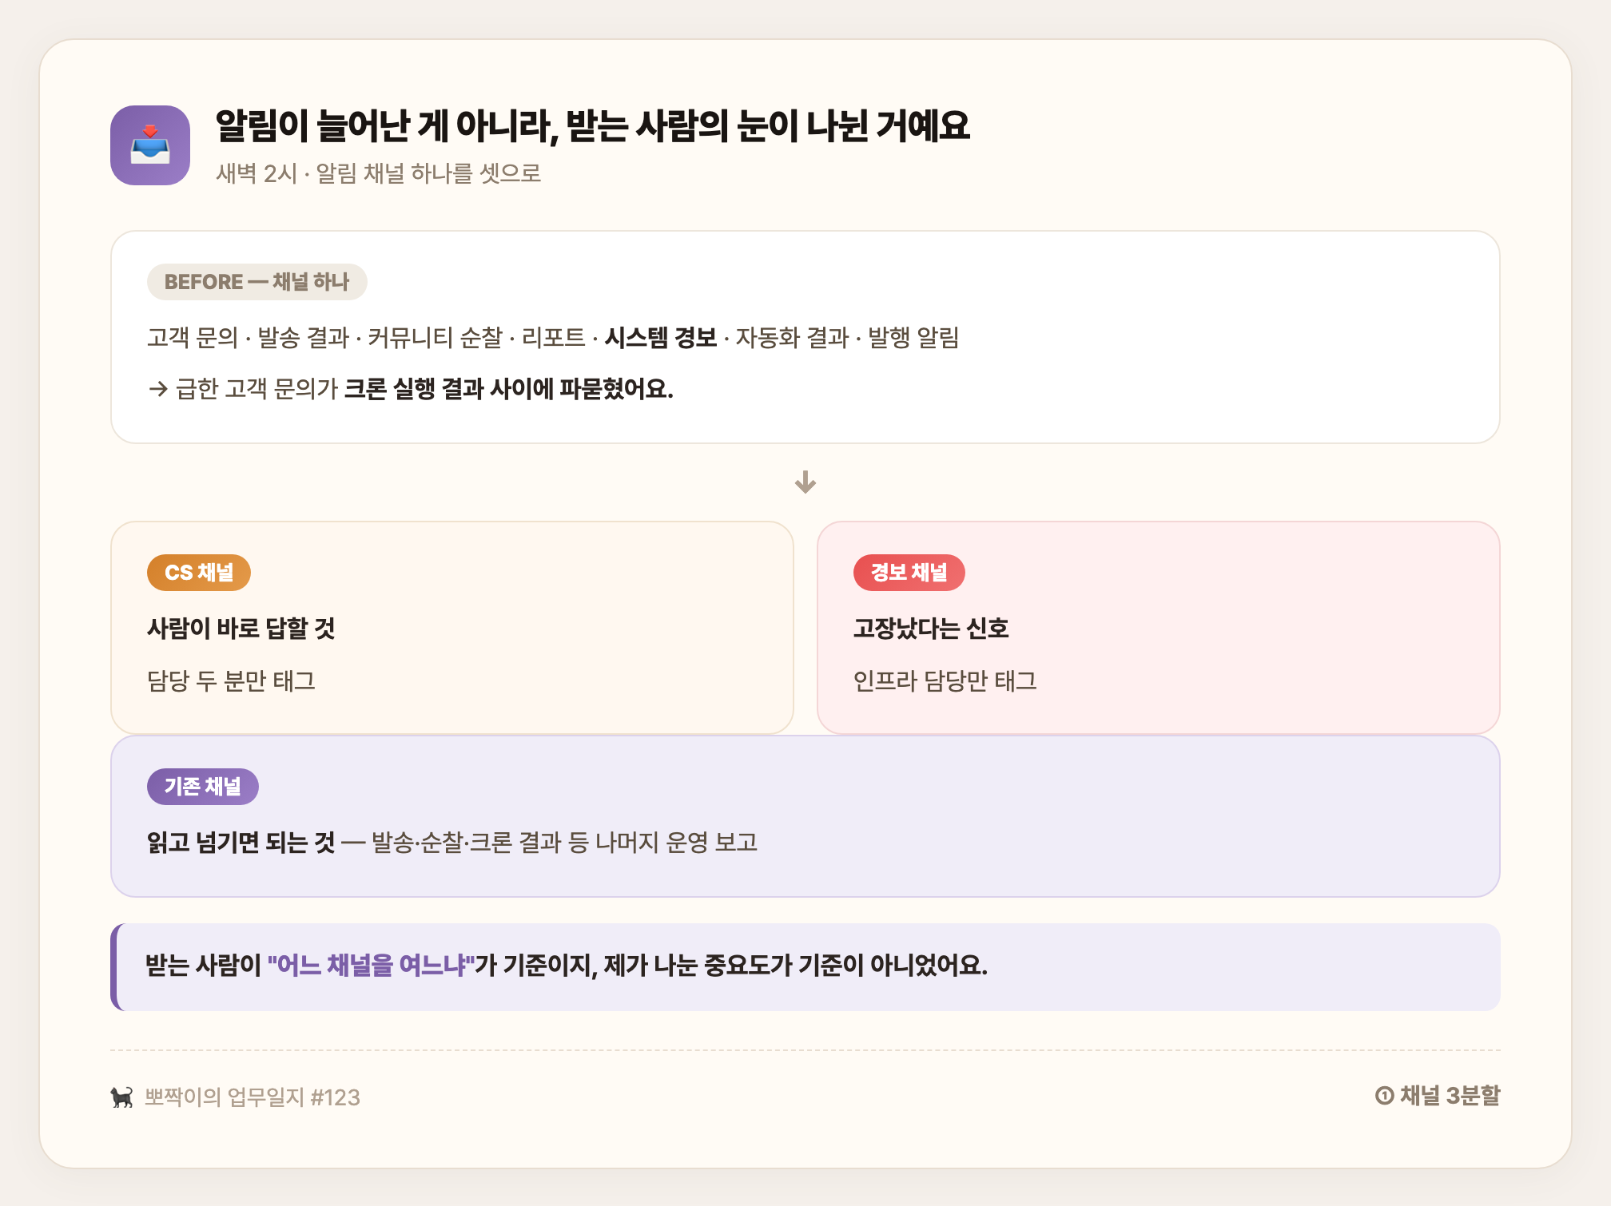Viewport: 1611px width, 1206px height.
Task: Click the purple '기존 채널' badge
Action: pos(203,787)
